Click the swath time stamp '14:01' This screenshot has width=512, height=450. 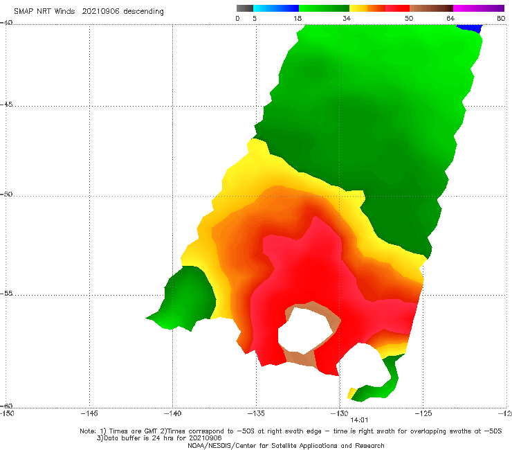coord(359,420)
